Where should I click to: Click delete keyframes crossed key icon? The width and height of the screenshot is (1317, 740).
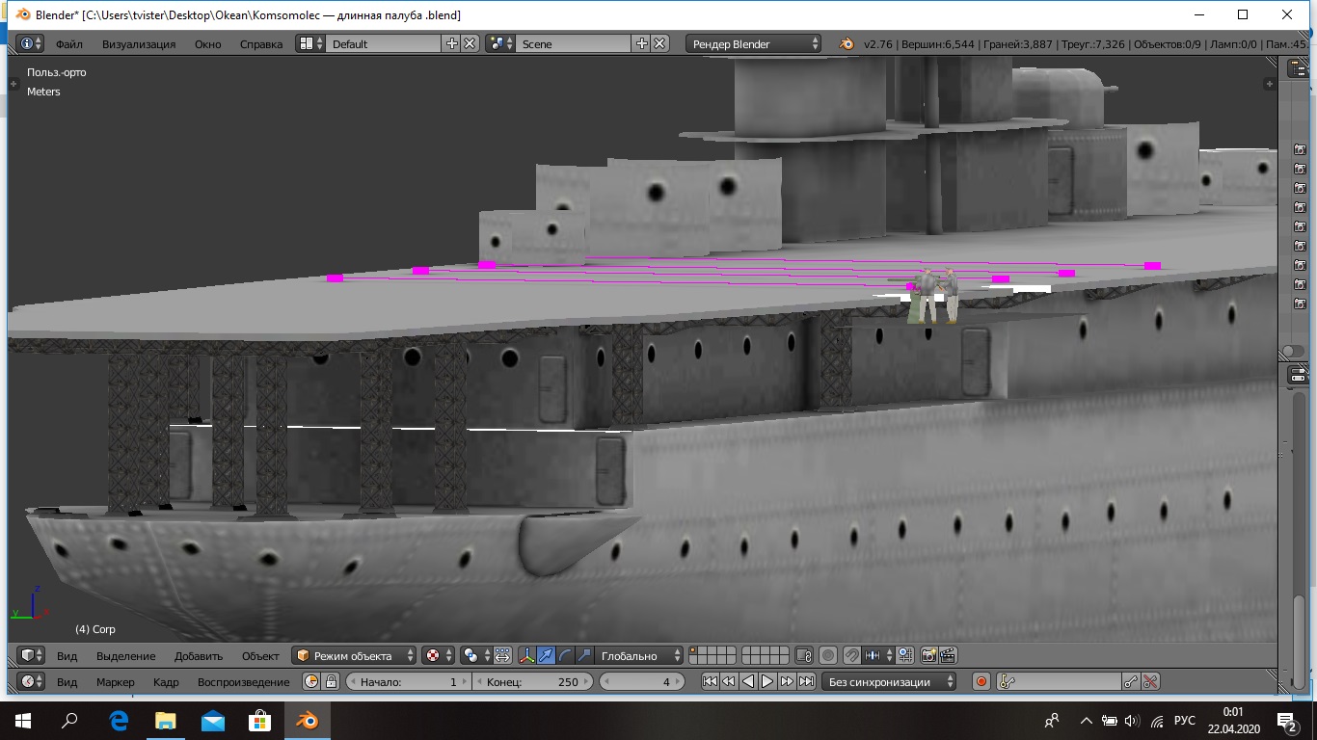click(1150, 681)
